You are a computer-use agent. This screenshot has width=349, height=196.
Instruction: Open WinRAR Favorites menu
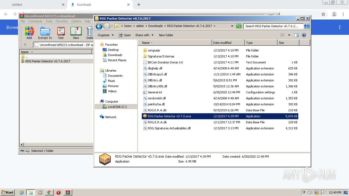[x=62, y=21]
